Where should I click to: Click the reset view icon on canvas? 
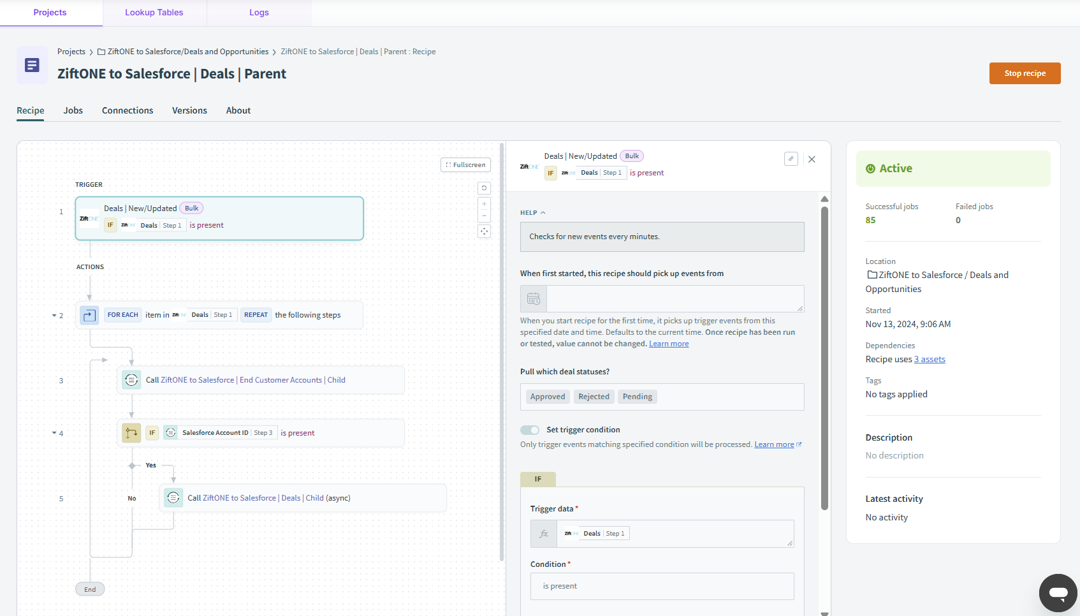pos(485,188)
